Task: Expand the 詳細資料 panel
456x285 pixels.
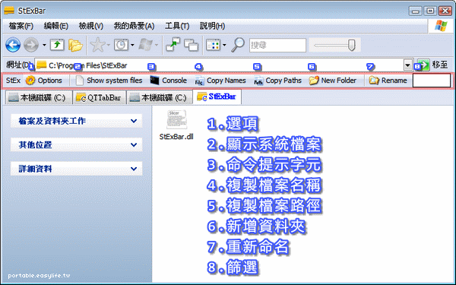Action: [x=77, y=169]
